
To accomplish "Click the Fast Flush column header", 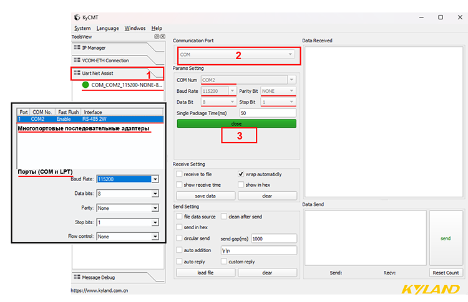I will [x=69, y=112].
